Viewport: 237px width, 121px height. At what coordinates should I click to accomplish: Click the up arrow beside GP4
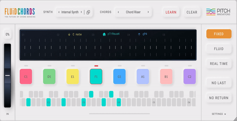click(139, 34)
